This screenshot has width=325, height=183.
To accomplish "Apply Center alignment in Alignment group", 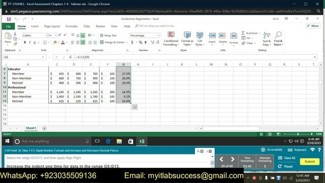I will point(78,42).
